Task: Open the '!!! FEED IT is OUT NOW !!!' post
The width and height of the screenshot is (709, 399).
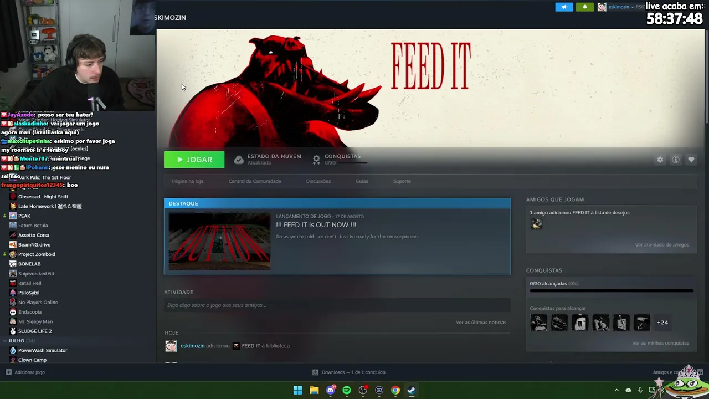Action: 316,225
